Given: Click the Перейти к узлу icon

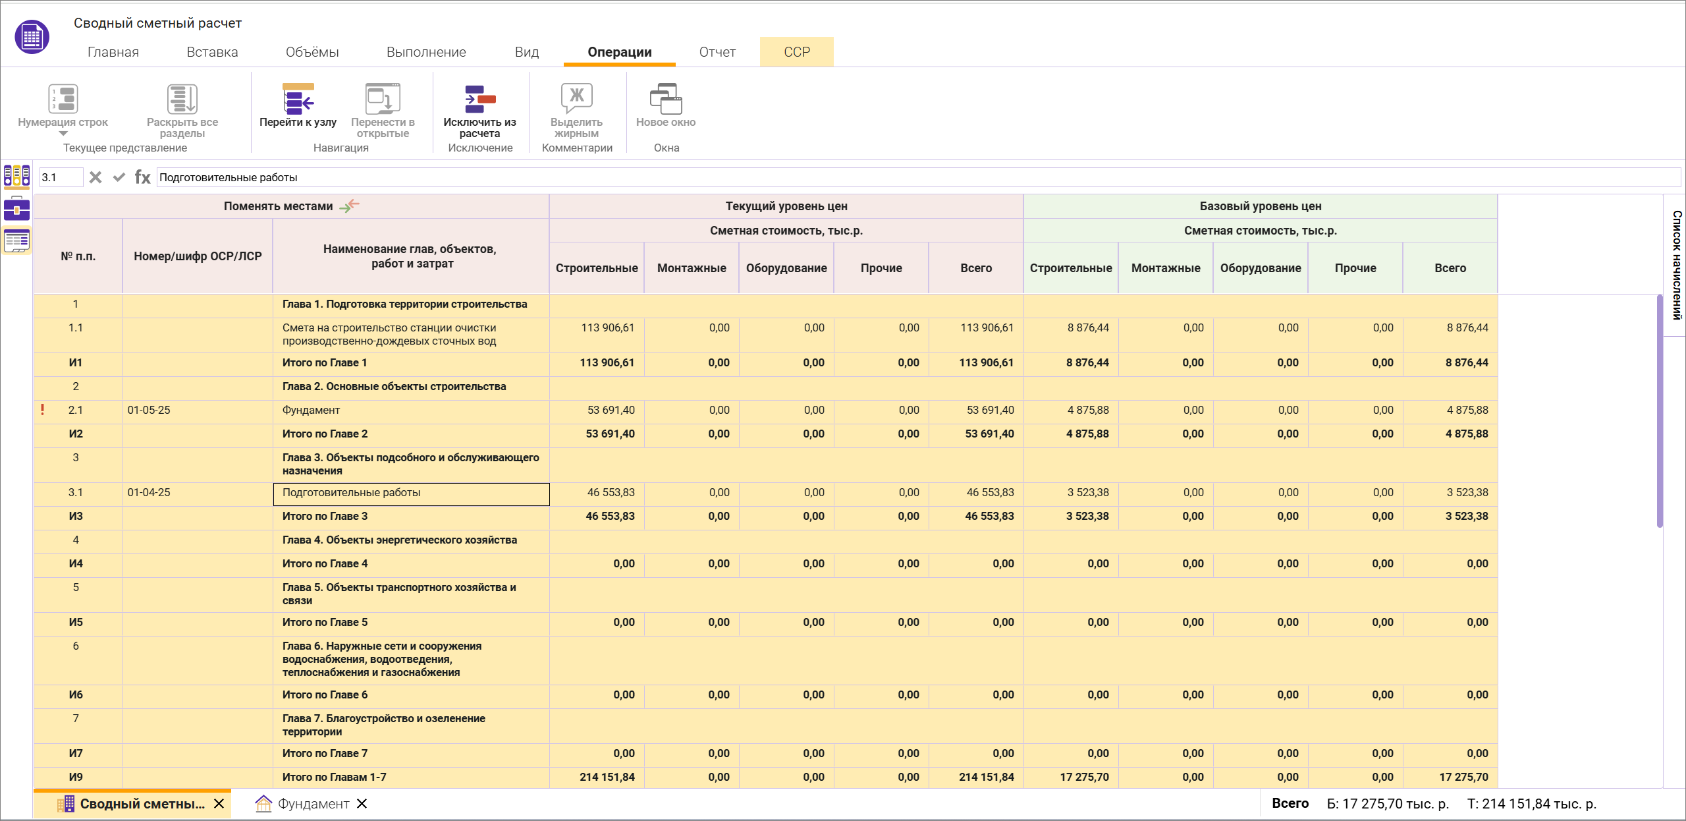Looking at the screenshot, I should tap(298, 99).
